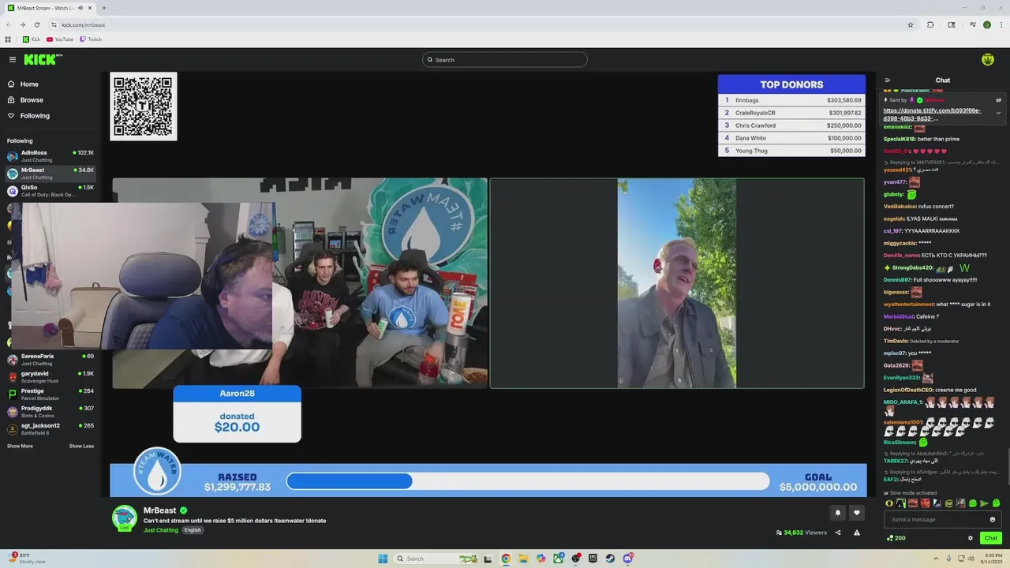Click the LegionOfDeathCEO username in chat
1010x568 pixels.
tap(908, 390)
